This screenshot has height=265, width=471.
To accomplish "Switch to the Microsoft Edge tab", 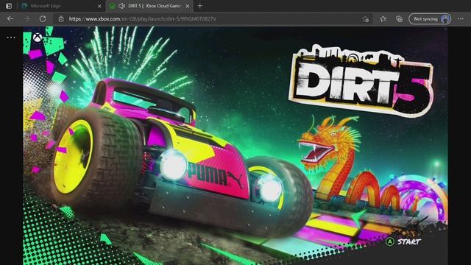I will point(62,6).
